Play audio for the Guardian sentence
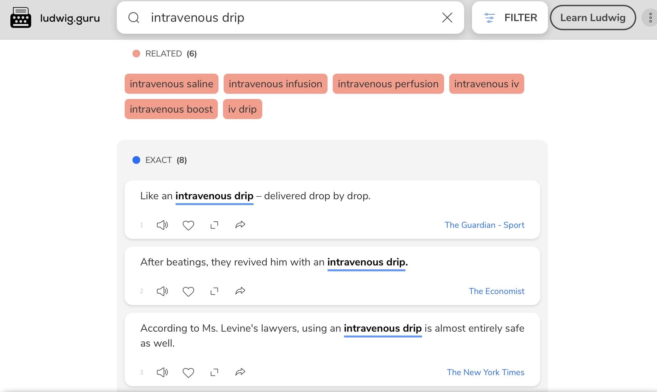This screenshot has height=392, width=657. 162,225
